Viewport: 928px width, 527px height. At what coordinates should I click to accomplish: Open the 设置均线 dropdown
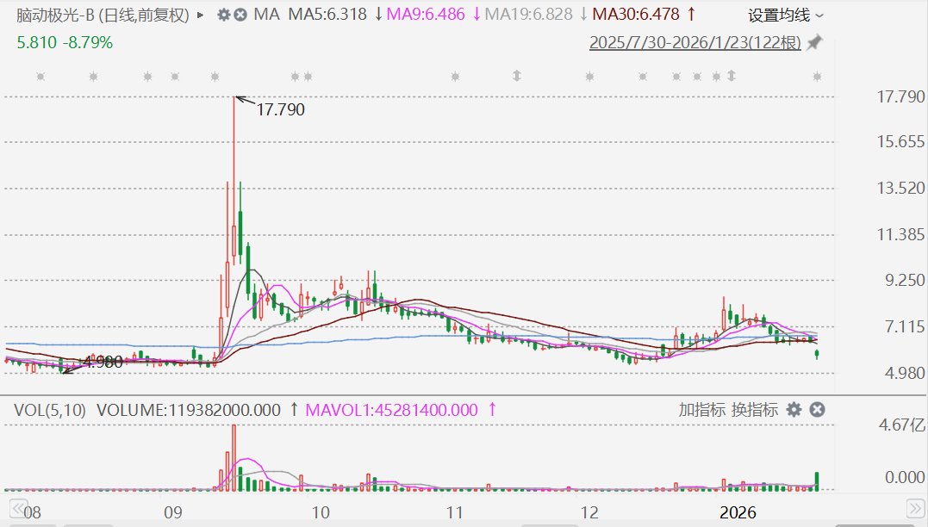[785, 15]
